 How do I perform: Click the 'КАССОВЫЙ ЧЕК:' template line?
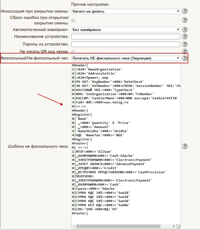click(x=103, y=90)
